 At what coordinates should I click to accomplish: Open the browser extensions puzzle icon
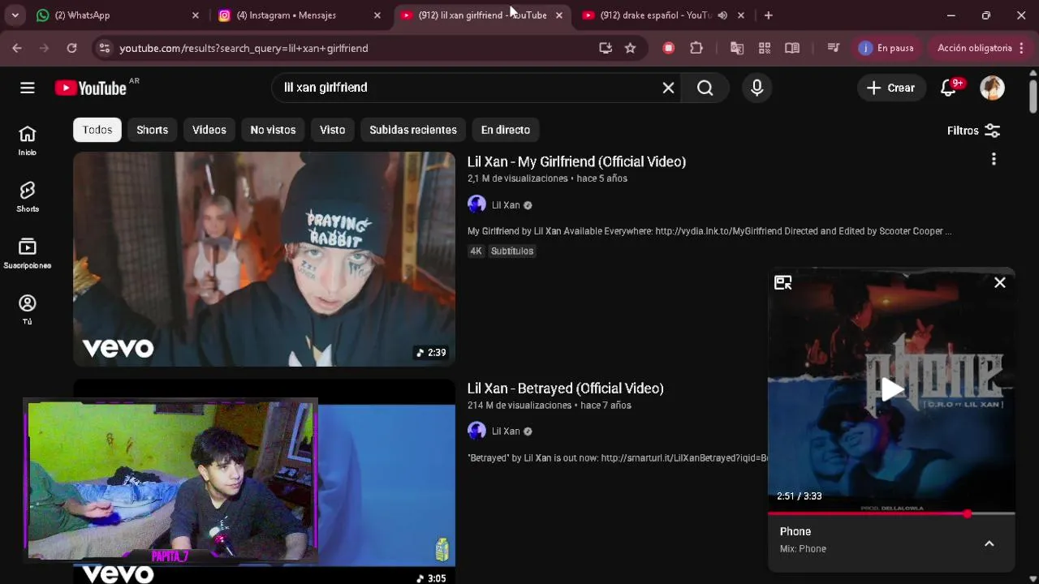point(696,48)
